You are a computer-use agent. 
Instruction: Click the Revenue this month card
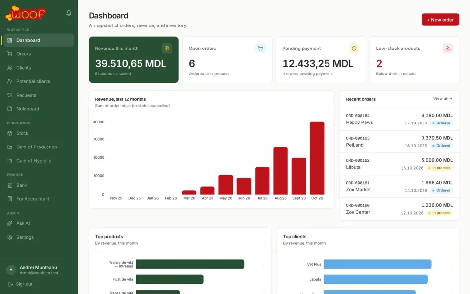[134, 60]
